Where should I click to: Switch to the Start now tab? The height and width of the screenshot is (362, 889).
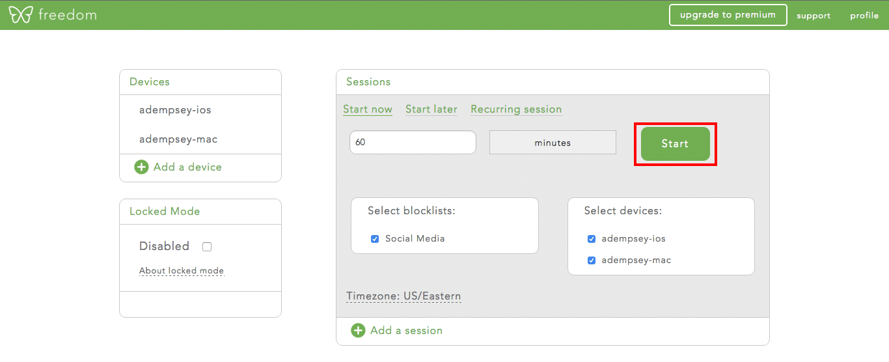pyautogui.click(x=368, y=109)
